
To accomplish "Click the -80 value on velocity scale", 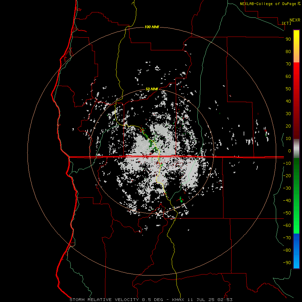I will (287, 250).
